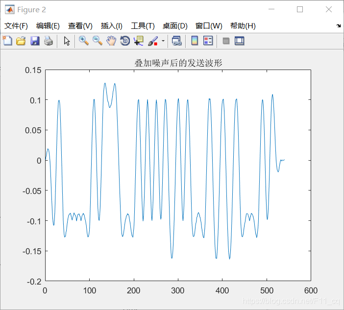Expand the Brush color dropdown arrow
The image size is (344, 310).
tap(163, 41)
